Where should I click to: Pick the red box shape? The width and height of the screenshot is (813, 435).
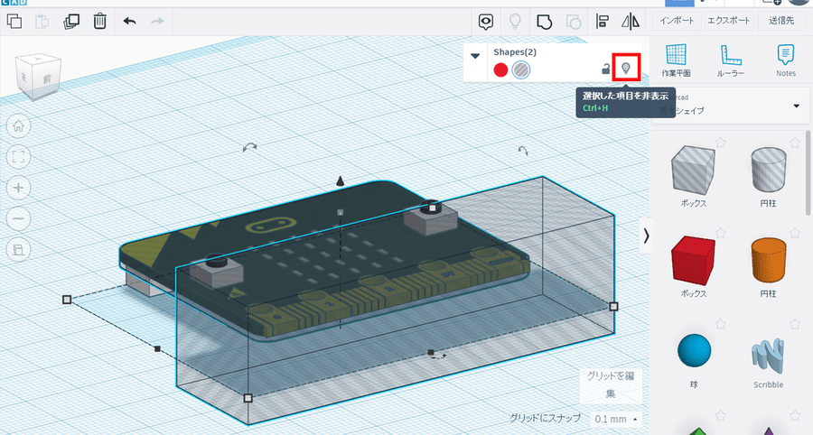(x=693, y=260)
